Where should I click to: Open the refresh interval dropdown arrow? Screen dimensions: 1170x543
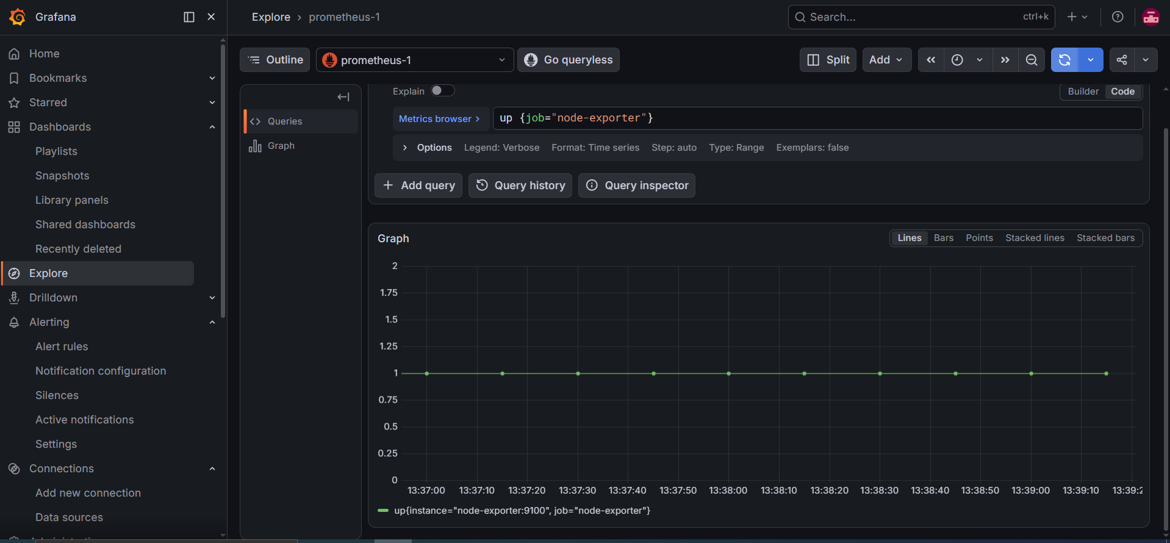(x=1091, y=60)
